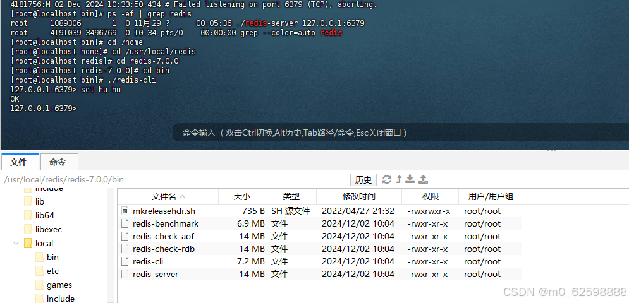Click the redis-cli file icon
This screenshot has width=629, height=303.
pos(125,262)
